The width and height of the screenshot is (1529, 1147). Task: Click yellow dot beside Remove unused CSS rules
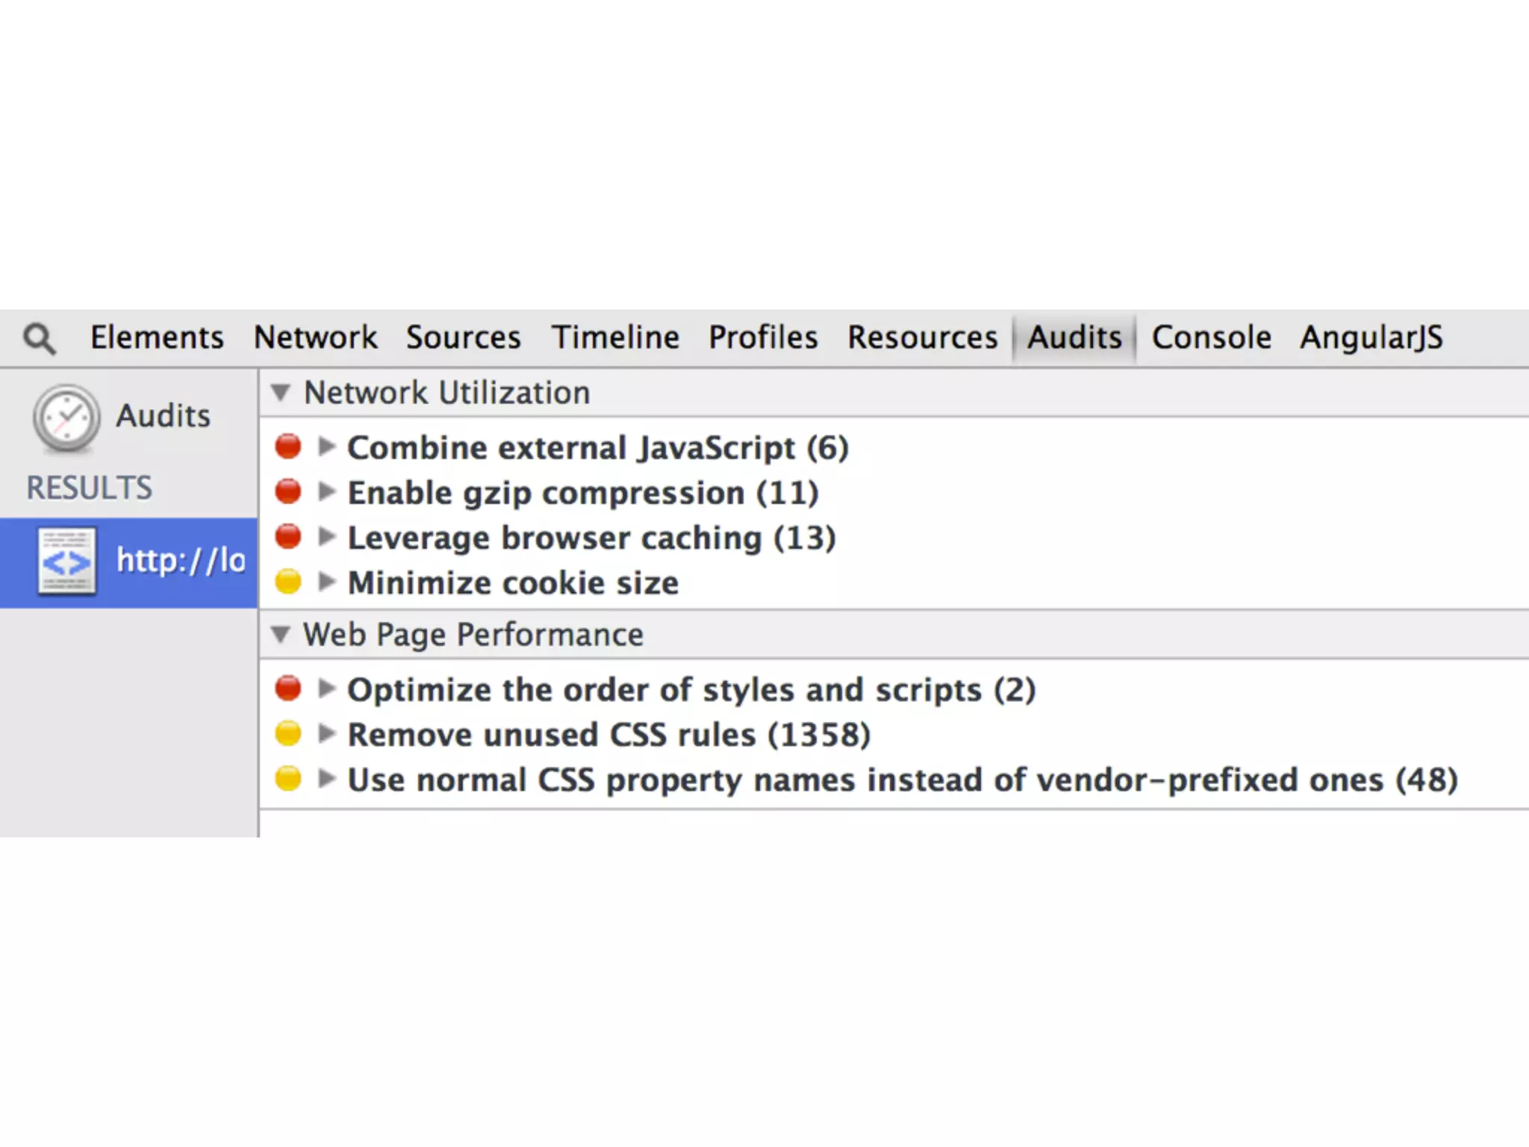(x=288, y=734)
